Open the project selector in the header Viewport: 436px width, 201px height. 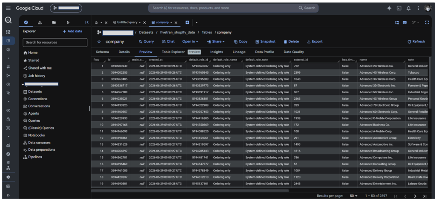[66, 8]
